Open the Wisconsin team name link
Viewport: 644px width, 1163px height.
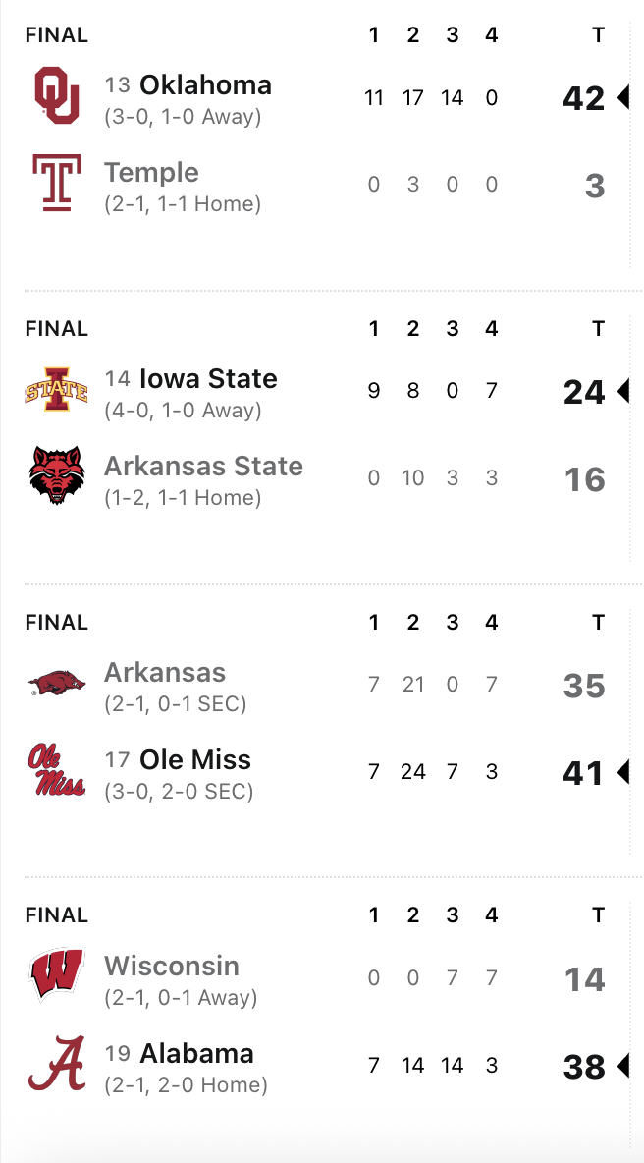(x=172, y=967)
